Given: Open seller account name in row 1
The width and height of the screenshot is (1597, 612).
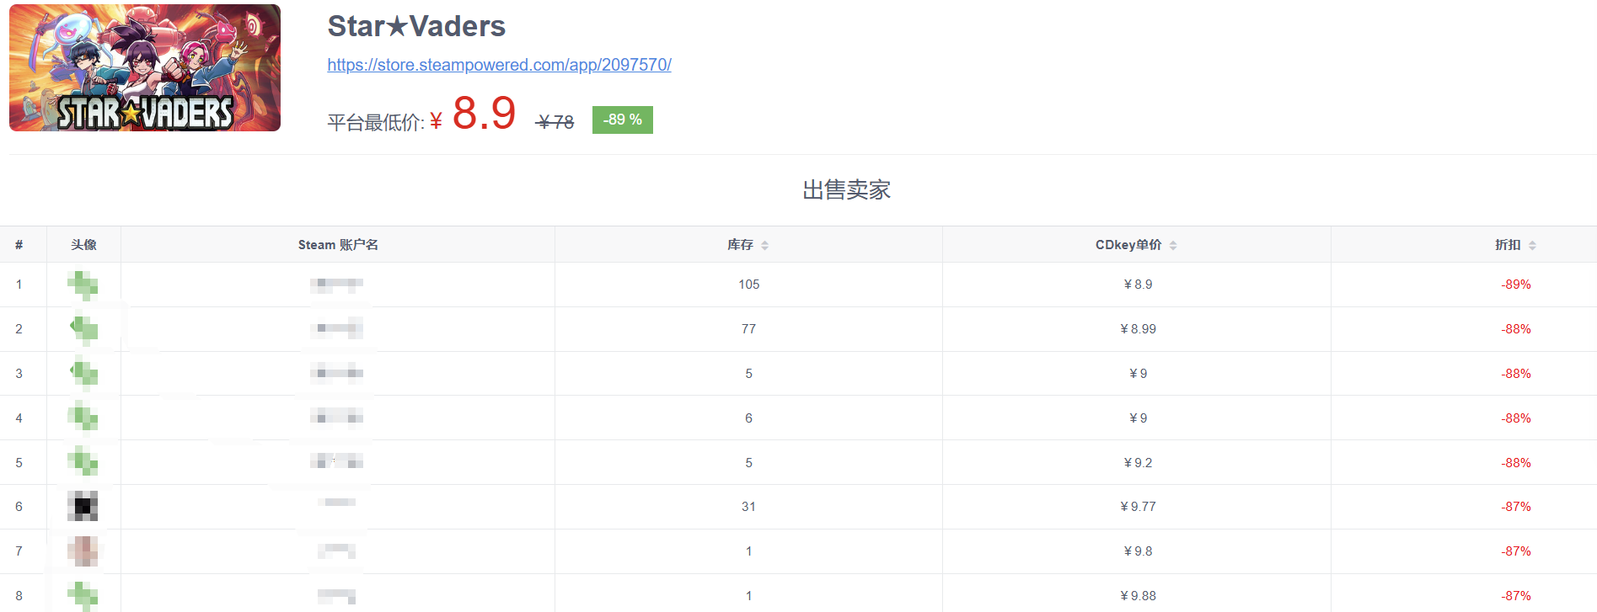Looking at the screenshot, I should tap(336, 285).
